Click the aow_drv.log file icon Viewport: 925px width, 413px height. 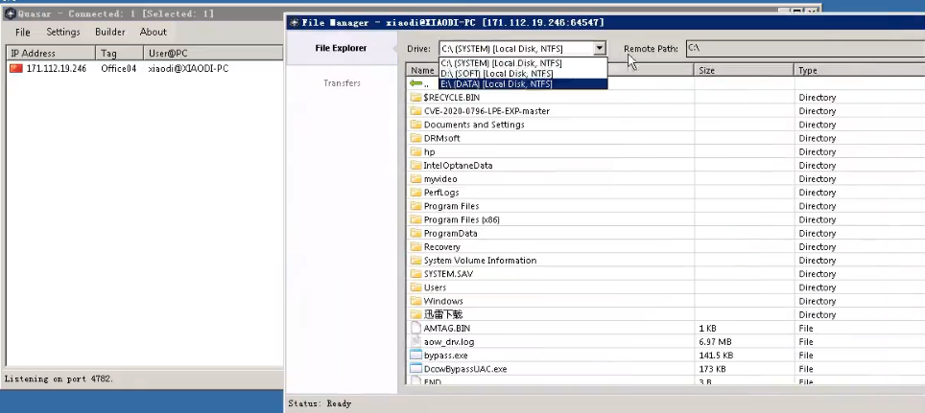coord(415,341)
